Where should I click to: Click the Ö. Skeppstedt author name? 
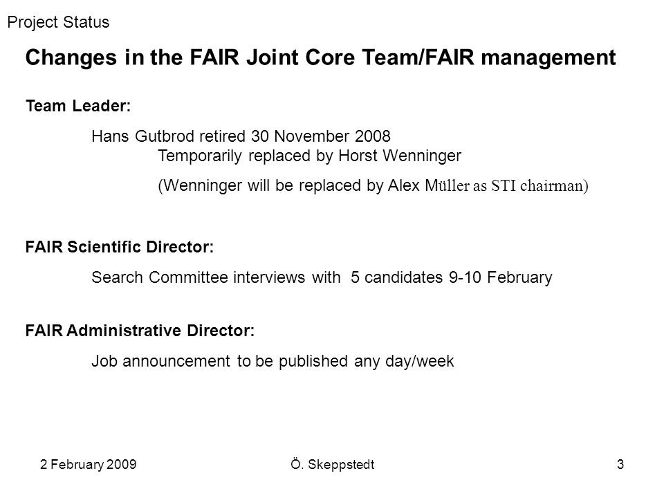[333, 465]
